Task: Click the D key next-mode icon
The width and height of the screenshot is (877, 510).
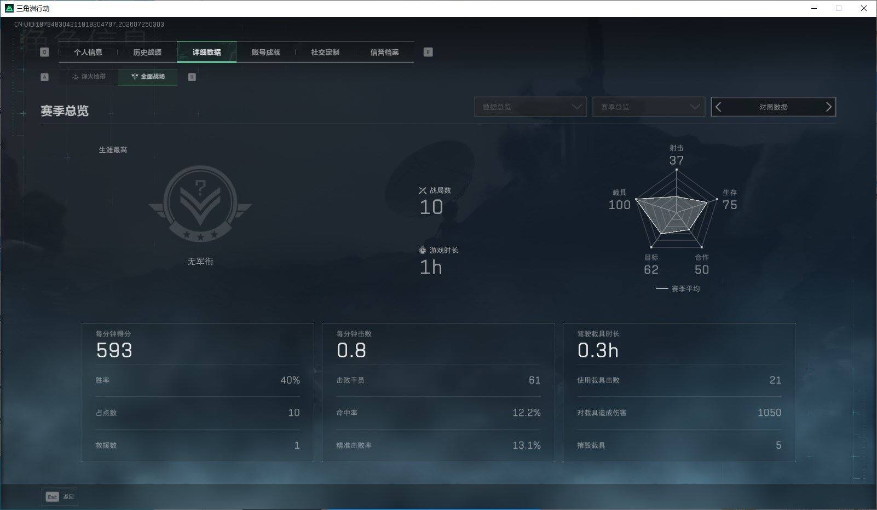Action: [x=192, y=77]
